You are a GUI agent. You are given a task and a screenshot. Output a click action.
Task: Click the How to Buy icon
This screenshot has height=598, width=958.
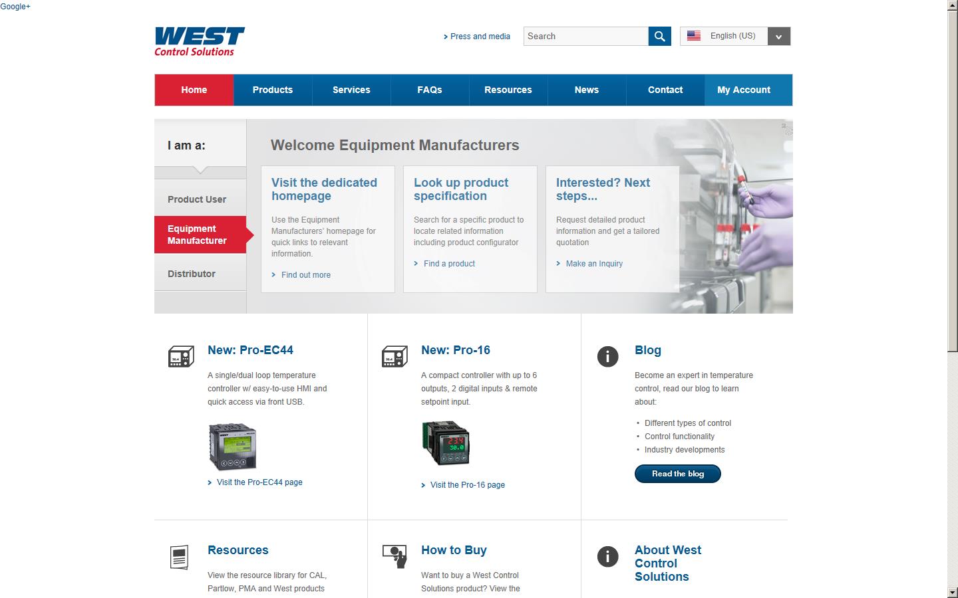pyautogui.click(x=395, y=556)
